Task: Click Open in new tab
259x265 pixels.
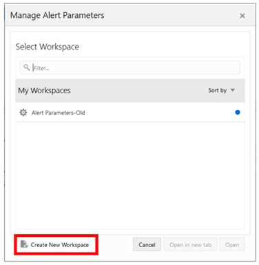Action: (x=190, y=244)
